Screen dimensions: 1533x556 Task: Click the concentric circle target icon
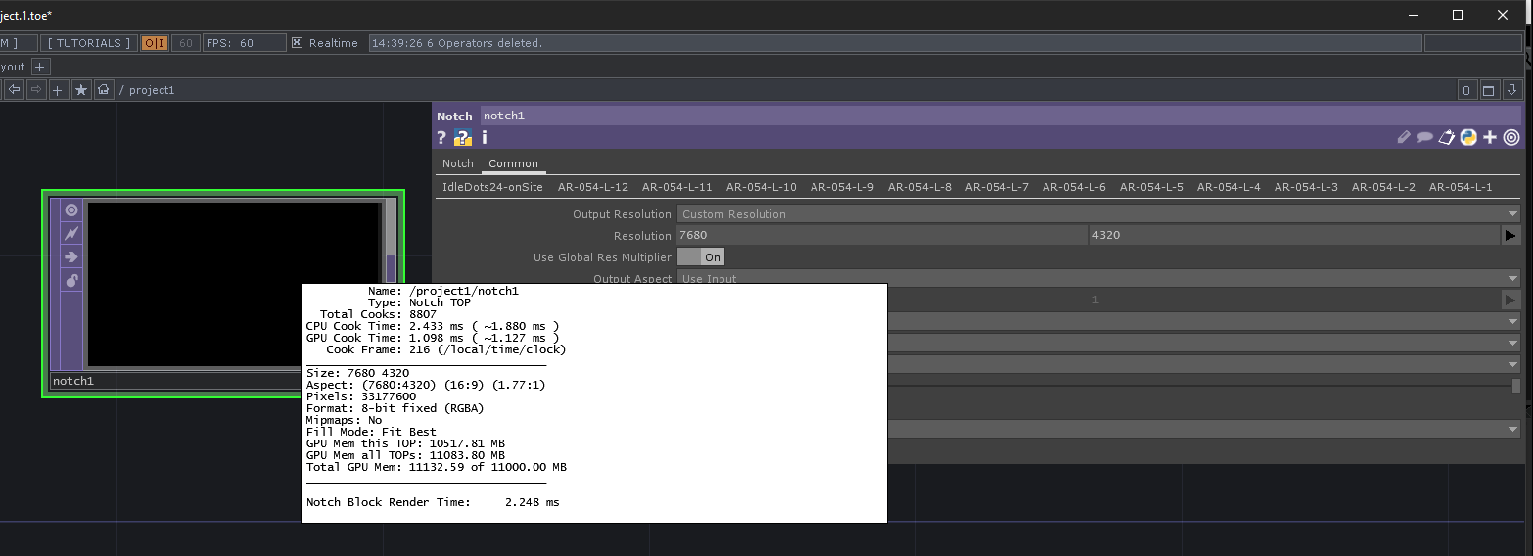[1511, 138]
